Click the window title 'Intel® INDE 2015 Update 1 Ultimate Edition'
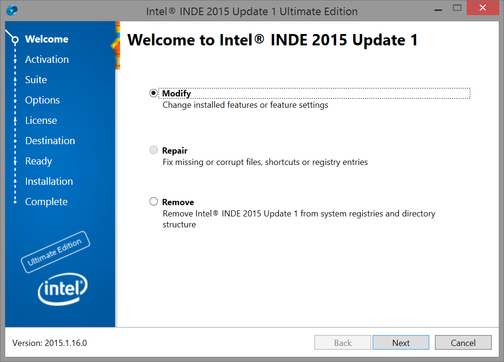 pos(252,11)
